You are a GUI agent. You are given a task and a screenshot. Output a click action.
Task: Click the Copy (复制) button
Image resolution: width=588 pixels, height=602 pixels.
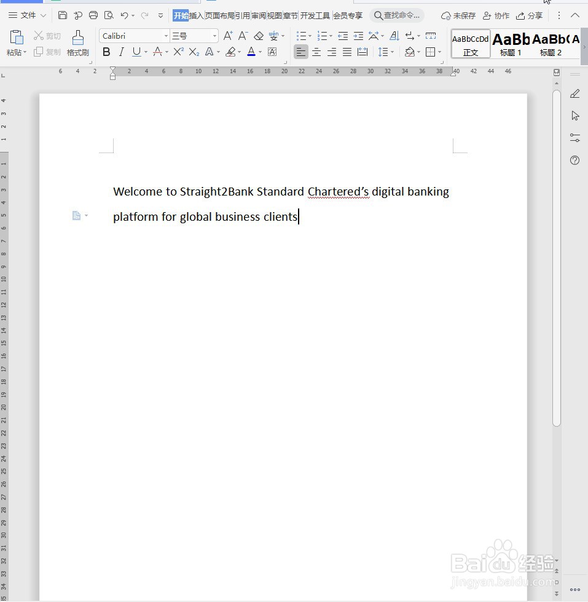tap(47, 52)
